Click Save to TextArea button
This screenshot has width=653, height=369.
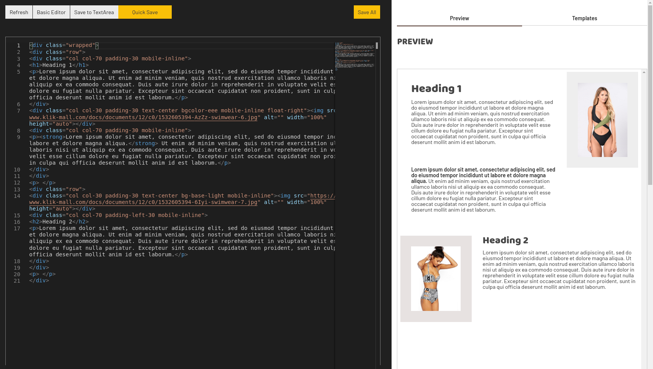[94, 12]
